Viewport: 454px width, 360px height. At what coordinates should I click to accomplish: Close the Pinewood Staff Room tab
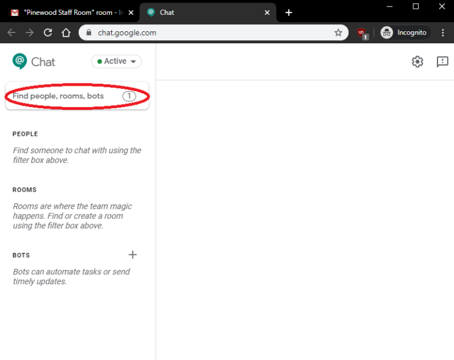[130, 12]
